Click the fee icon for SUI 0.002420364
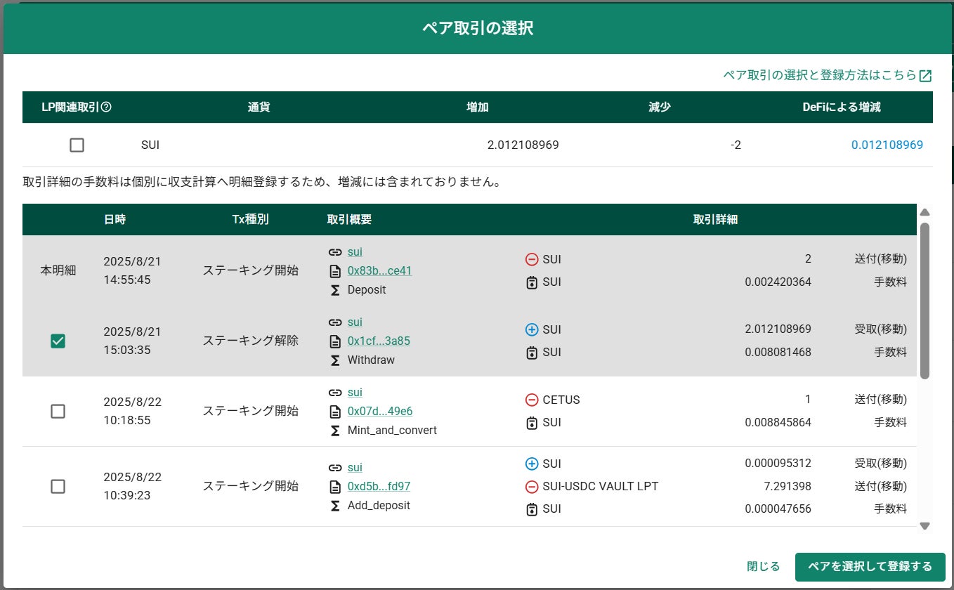The width and height of the screenshot is (954, 590). point(532,282)
